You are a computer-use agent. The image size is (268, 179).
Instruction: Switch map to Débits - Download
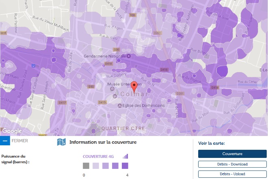232,164
